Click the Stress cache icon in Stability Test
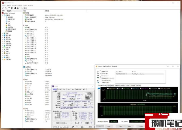Screen dimensions: 182x130 click(98, 76)
